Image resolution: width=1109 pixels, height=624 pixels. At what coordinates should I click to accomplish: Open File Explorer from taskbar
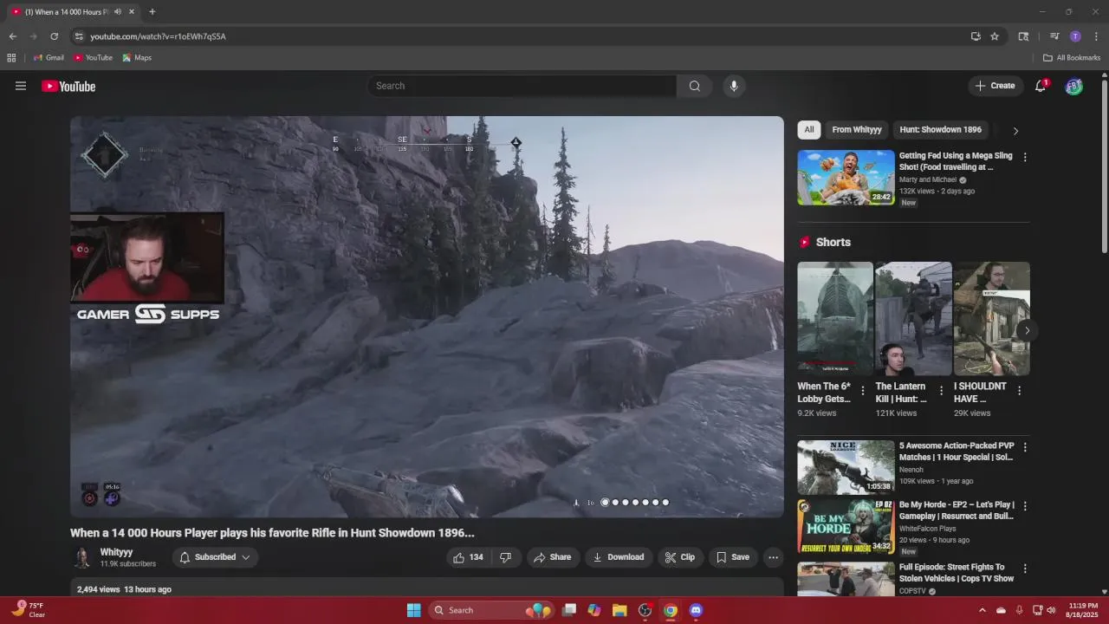(x=619, y=610)
